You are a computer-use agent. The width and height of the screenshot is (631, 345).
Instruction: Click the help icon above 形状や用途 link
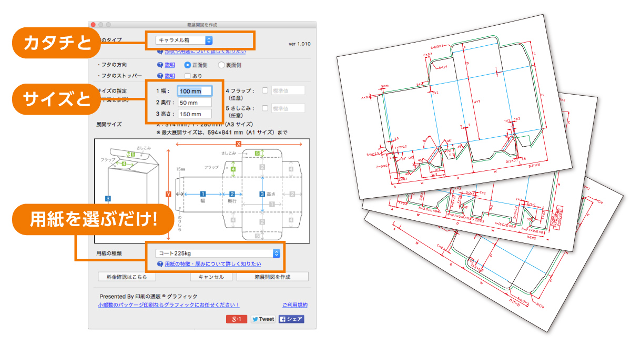pos(159,51)
